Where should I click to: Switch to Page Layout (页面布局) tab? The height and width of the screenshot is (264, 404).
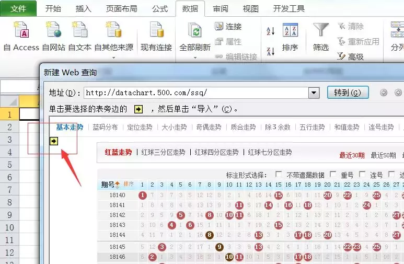tap(122, 9)
